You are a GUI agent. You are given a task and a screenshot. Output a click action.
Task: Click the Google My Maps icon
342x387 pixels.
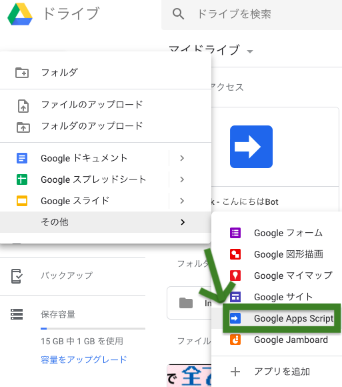coord(235,276)
